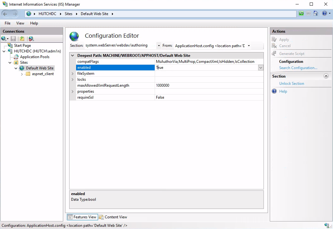Expand the properties row
333x229 pixels.
click(x=73, y=91)
